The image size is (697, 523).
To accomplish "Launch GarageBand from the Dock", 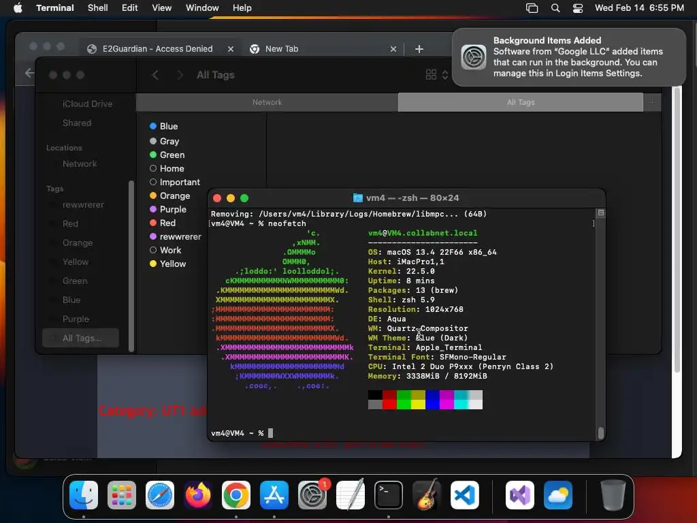I will pos(427,495).
